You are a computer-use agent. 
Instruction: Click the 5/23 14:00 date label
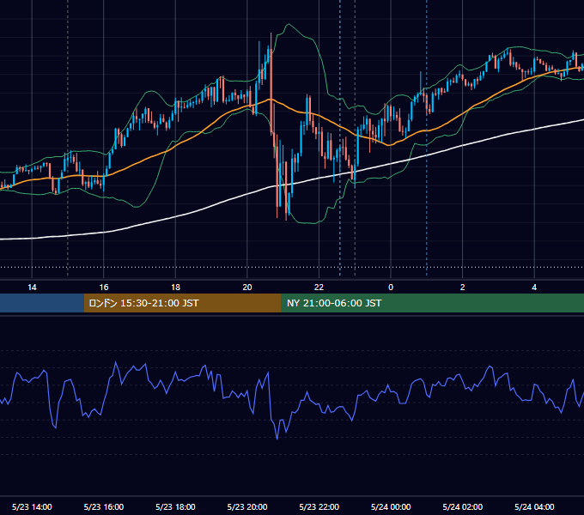click(32, 506)
